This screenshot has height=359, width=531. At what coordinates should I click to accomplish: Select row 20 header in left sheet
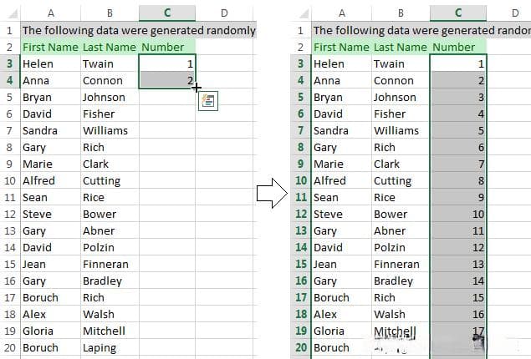(x=10, y=347)
